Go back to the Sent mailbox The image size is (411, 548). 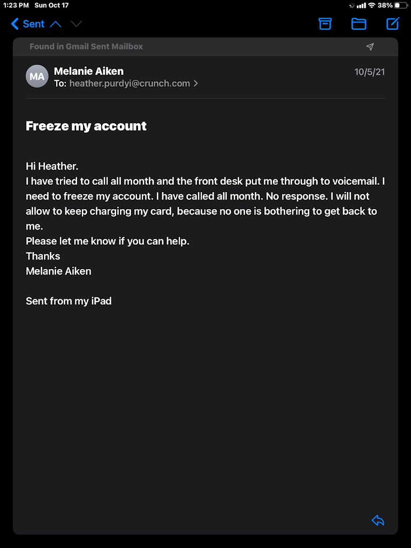click(x=28, y=24)
